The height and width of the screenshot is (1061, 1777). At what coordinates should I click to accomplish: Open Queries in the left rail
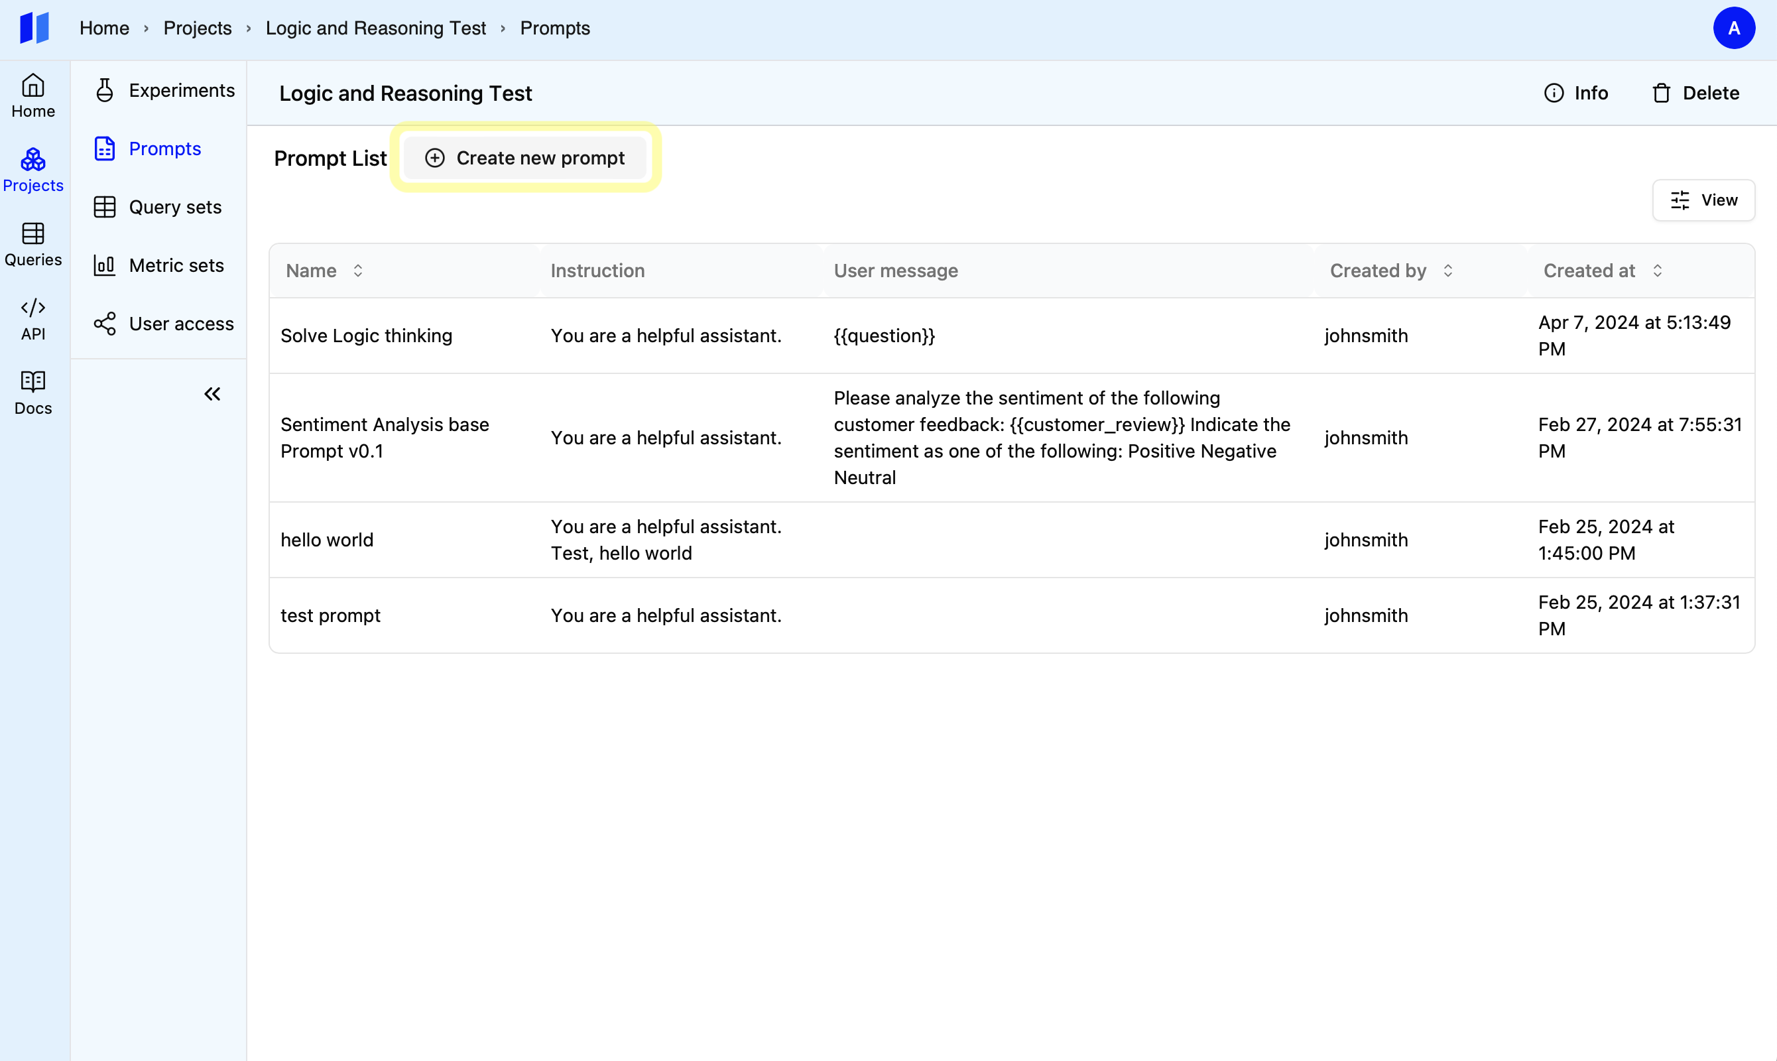tap(33, 245)
